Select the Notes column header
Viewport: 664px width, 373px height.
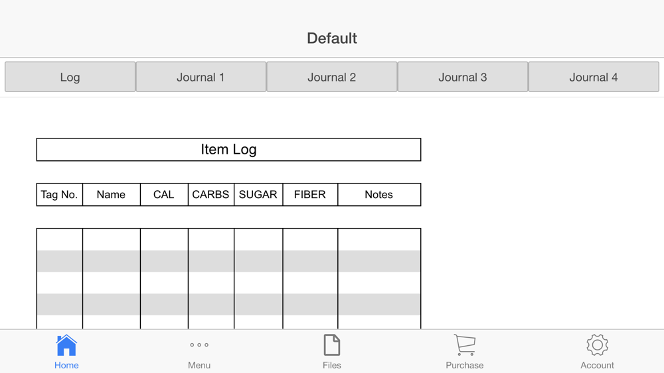pyautogui.click(x=378, y=195)
